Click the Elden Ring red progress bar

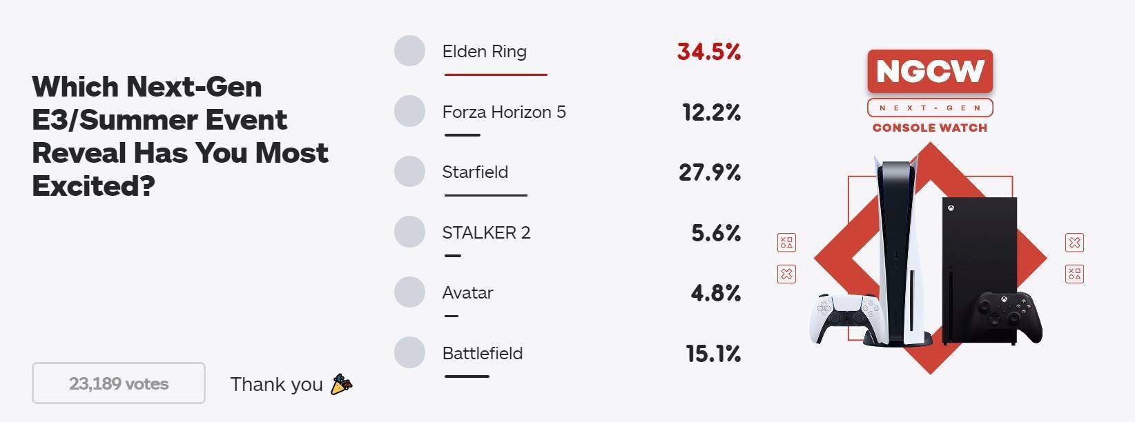point(496,74)
